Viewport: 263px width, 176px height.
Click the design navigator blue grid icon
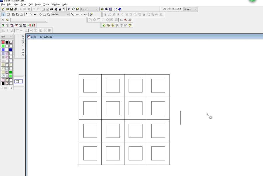click(110, 9)
